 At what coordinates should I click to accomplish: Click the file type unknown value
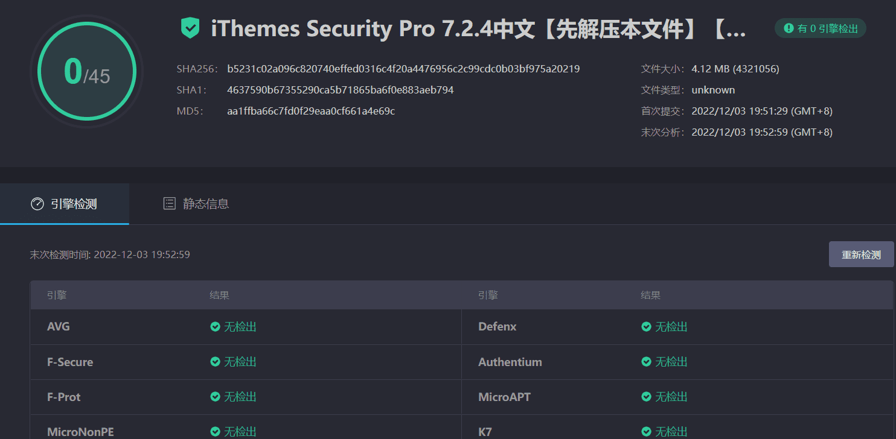click(713, 90)
